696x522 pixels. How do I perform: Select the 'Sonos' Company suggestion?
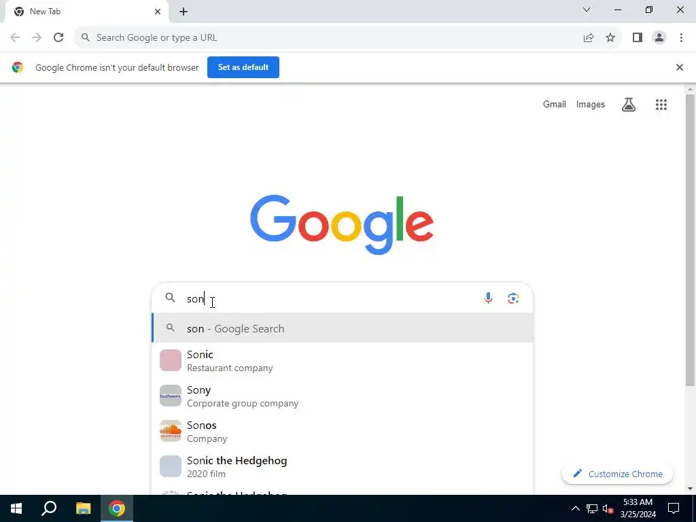[343, 432]
